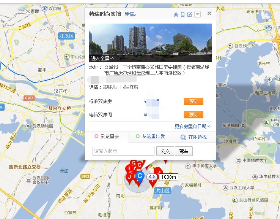The width and height of the screenshot is (280, 219).
Task: Click the 桥梁村 map label
Action: point(259,139)
